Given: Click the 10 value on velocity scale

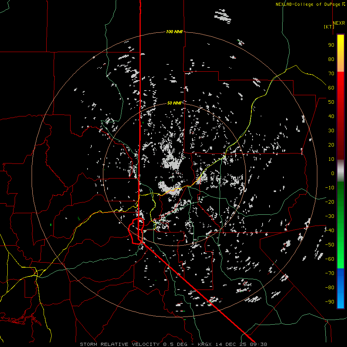Looking at the screenshot, I should coord(331,159).
